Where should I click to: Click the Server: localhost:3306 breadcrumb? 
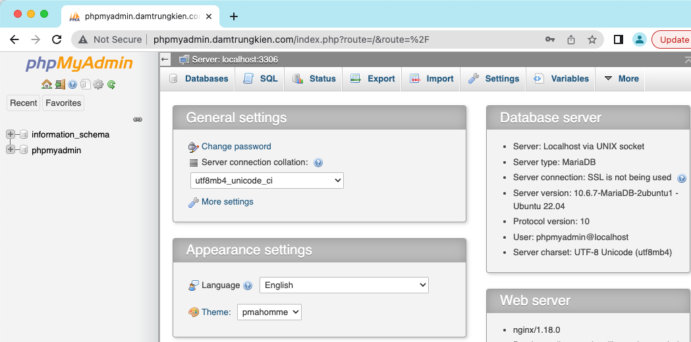(x=235, y=59)
